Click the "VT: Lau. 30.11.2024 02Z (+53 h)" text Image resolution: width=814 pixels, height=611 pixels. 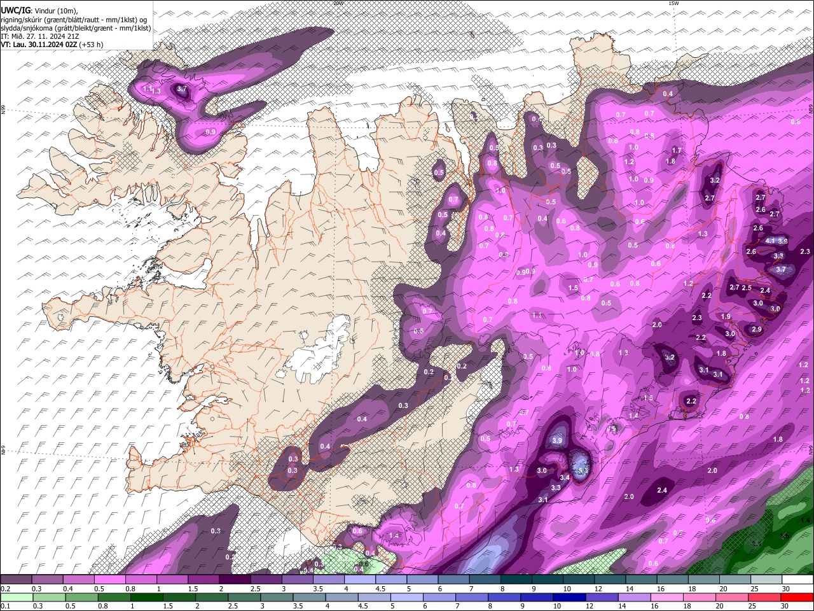coord(52,45)
